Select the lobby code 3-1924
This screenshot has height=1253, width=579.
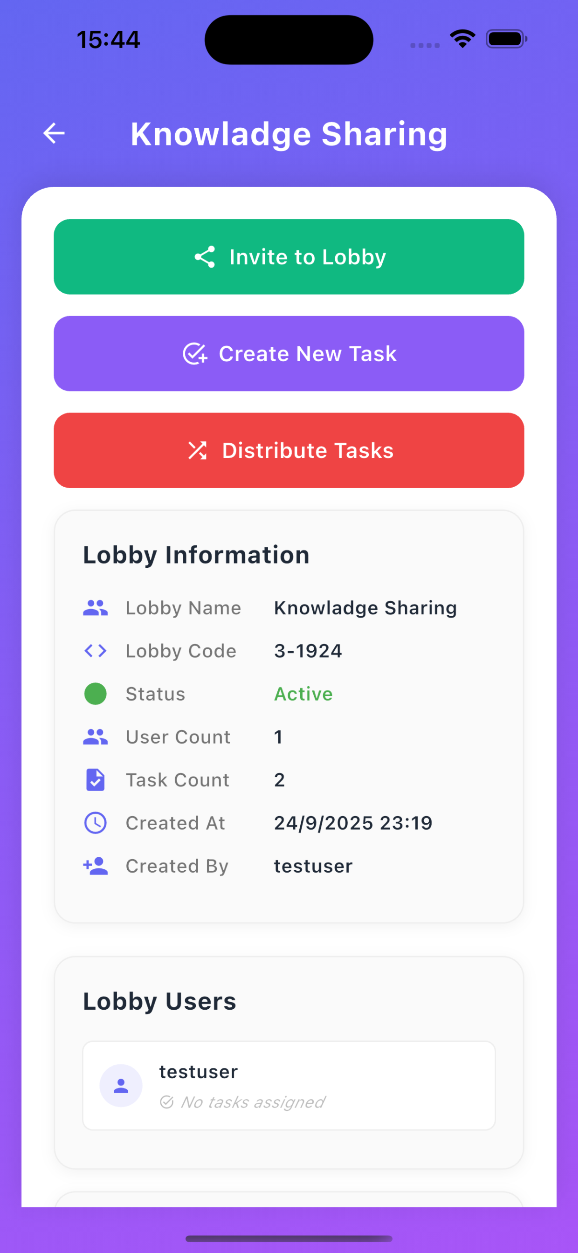308,651
